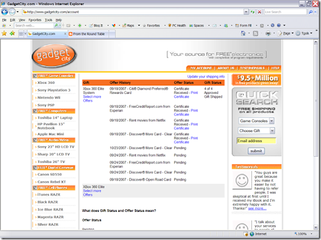321x240 pixels.
Task: Click the blue help question icon in toolbar
Action: click(278, 25)
